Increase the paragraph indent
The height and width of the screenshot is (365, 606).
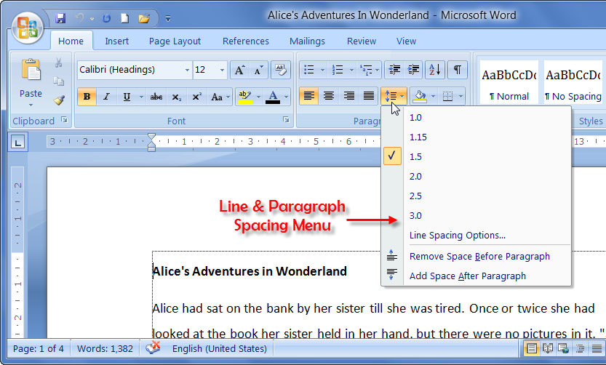[413, 70]
